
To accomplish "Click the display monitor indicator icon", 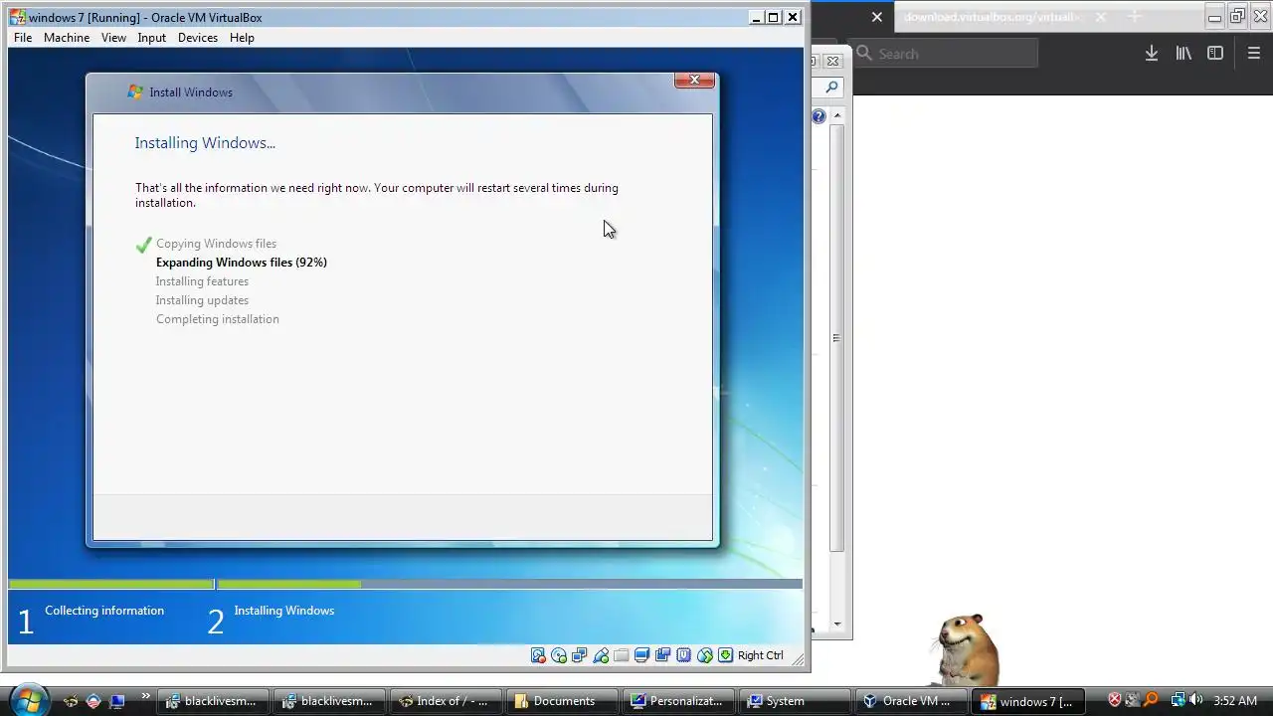I will click(x=642, y=655).
